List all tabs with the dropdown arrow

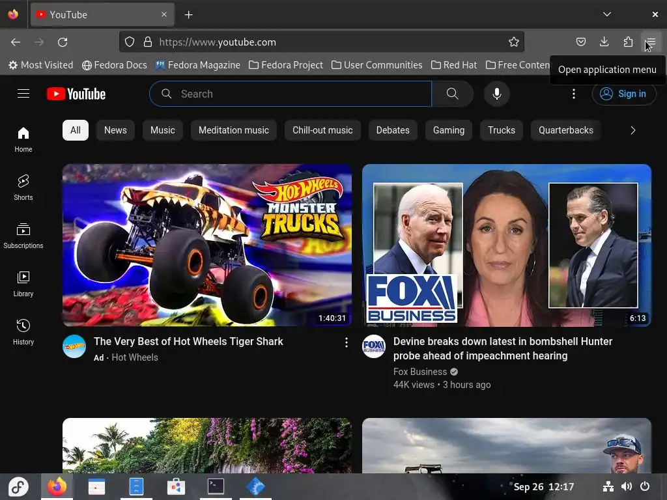[607, 14]
